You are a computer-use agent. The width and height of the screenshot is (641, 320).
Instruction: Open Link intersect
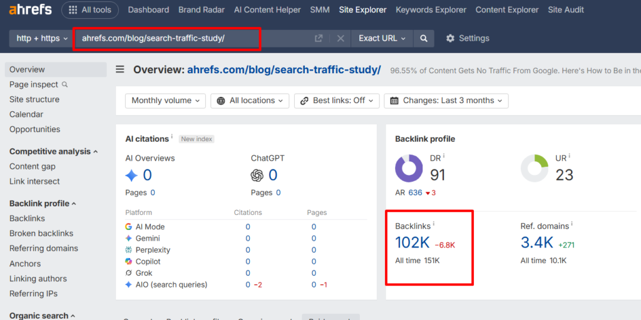(34, 181)
